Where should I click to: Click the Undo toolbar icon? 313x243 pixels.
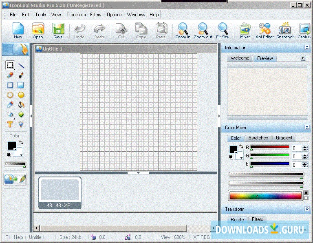79,31
